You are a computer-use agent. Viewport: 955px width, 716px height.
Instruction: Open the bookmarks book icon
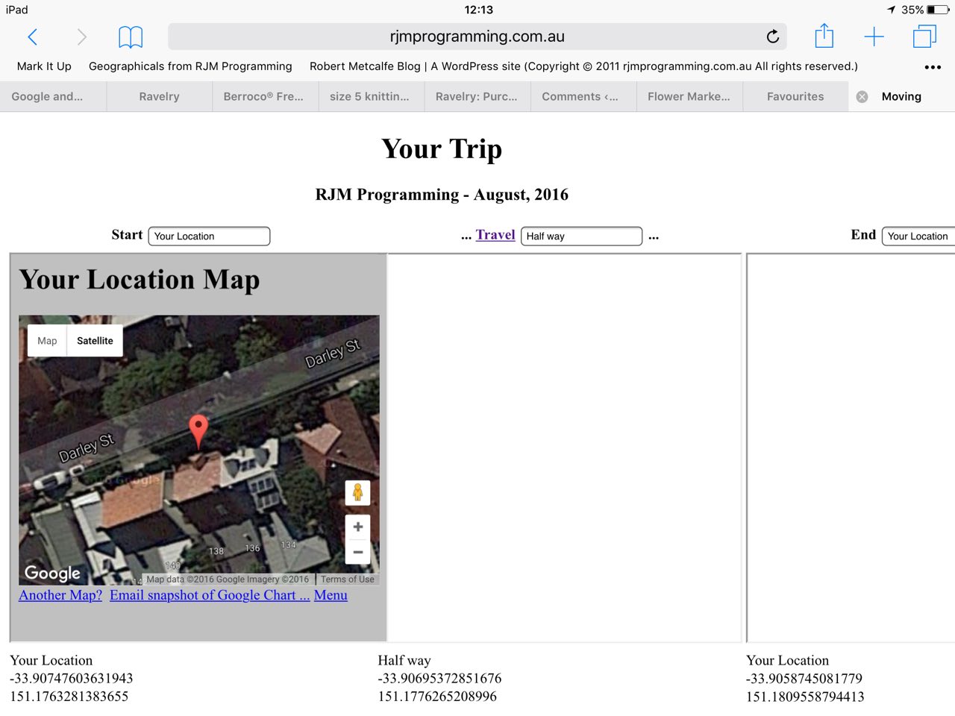pyautogui.click(x=131, y=37)
